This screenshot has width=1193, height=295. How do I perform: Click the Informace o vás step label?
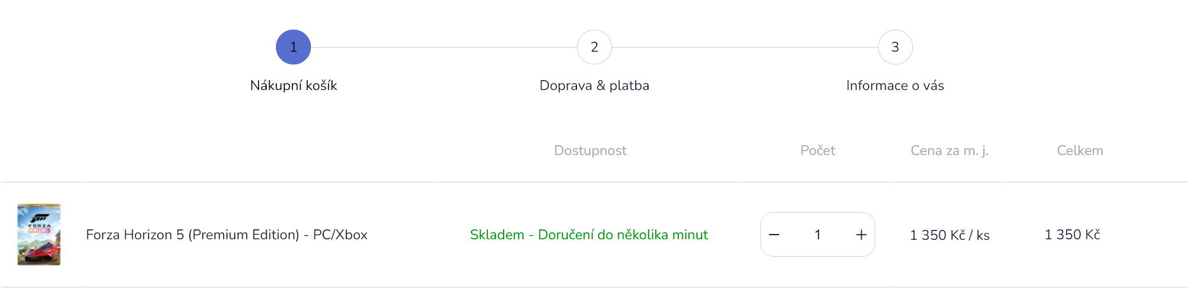[895, 85]
